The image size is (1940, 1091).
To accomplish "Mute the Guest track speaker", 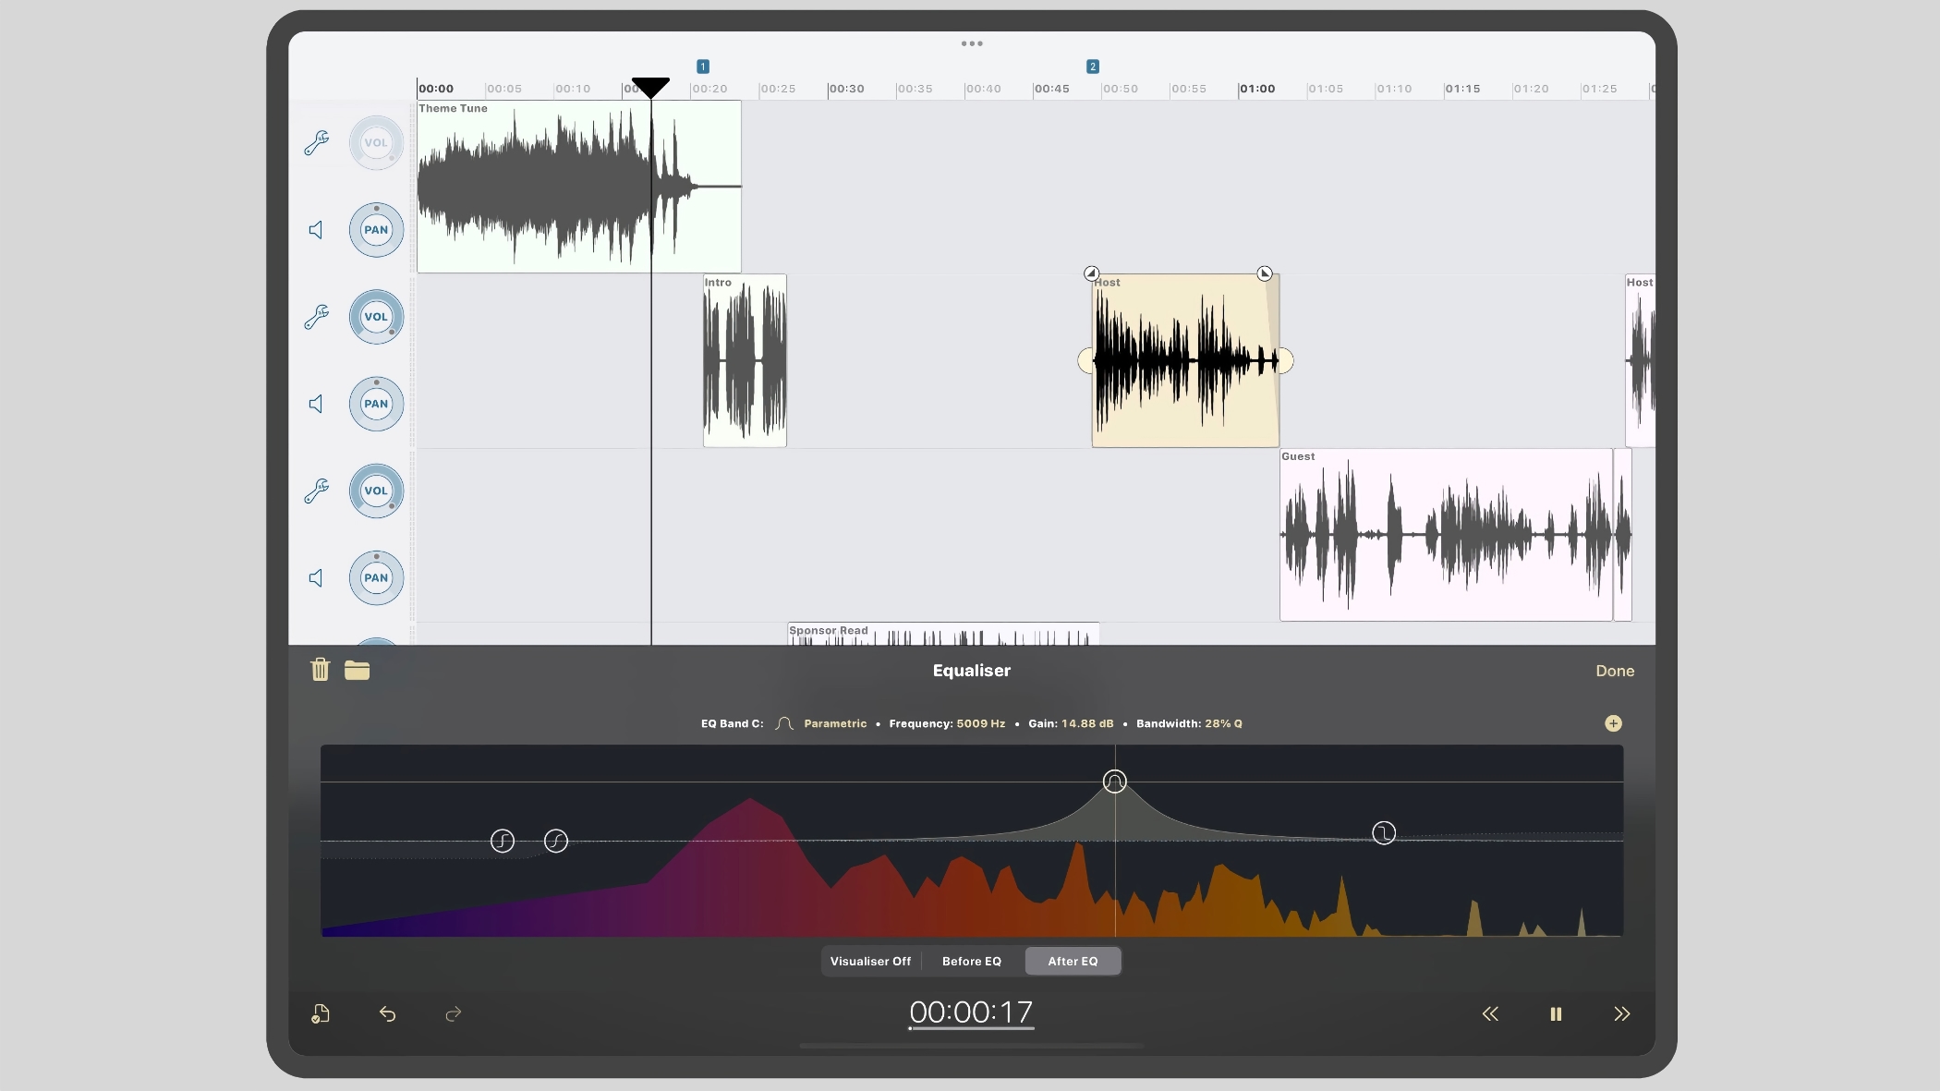I will [316, 578].
